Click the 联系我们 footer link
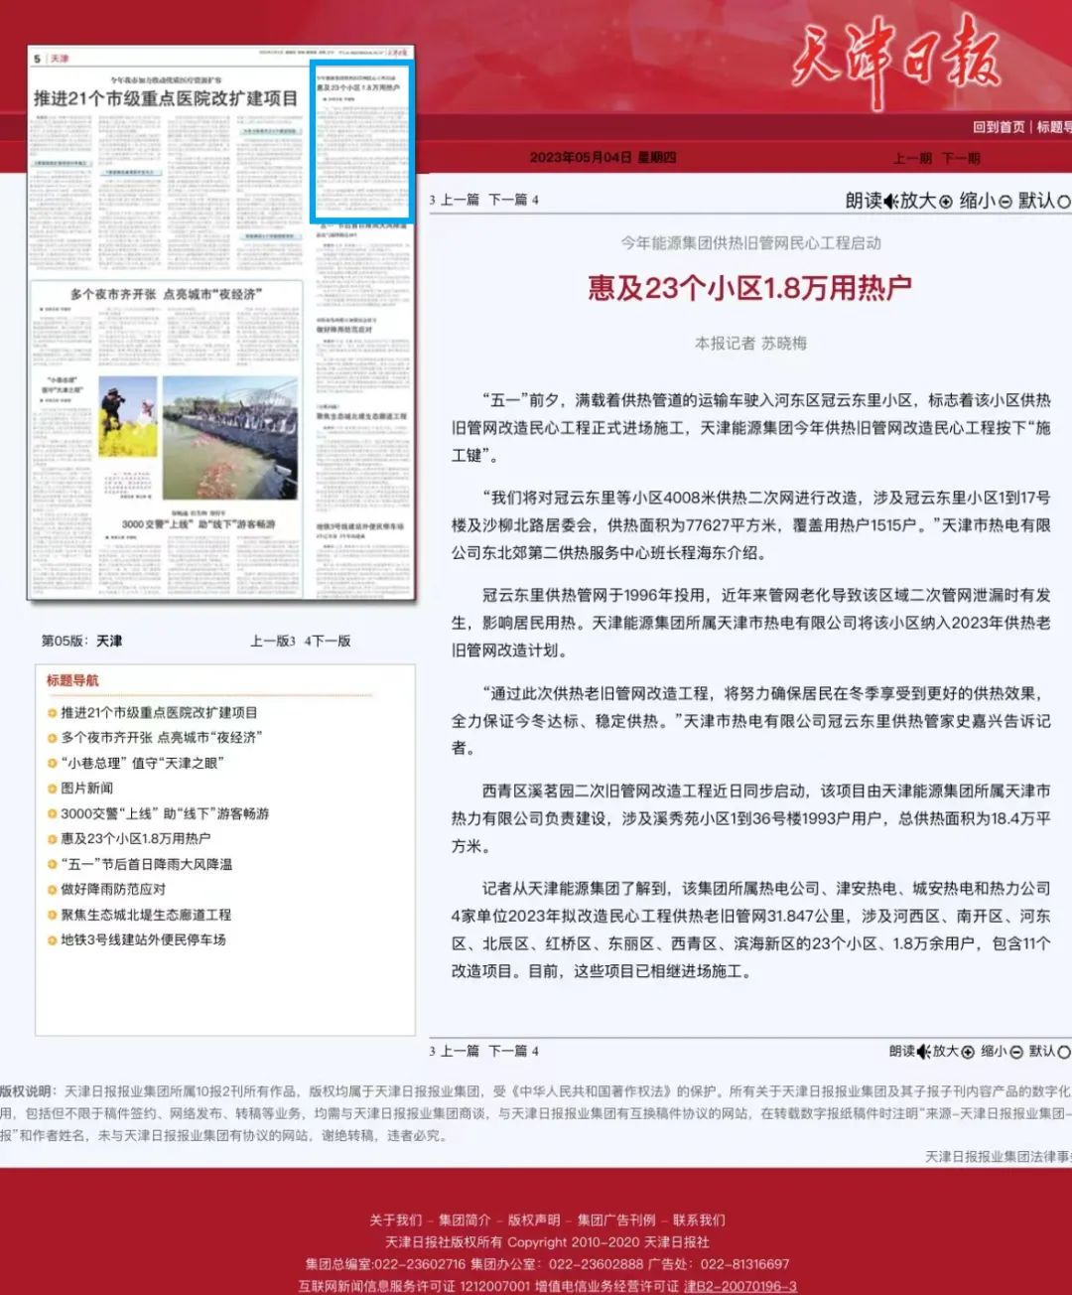 (x=699, y=1220)
